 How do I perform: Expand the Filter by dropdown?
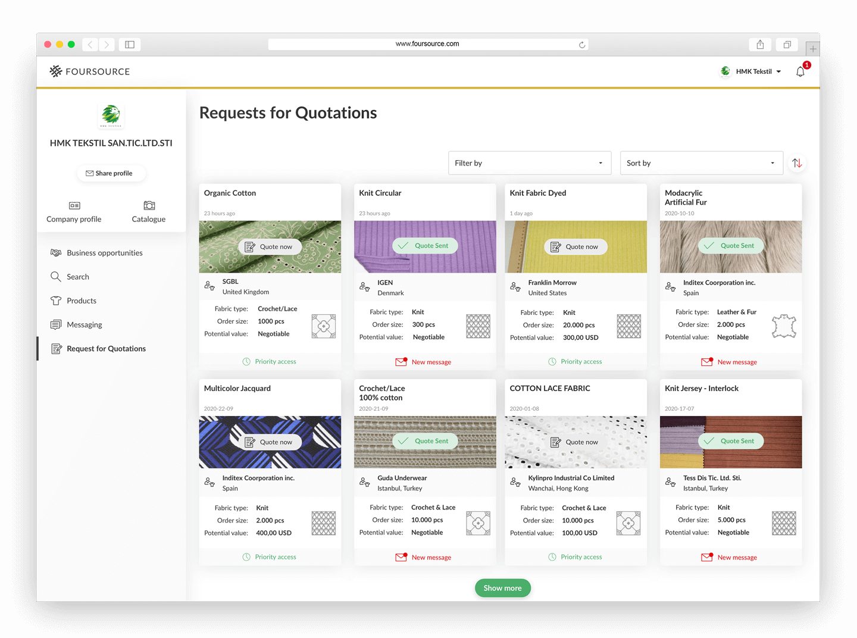pos(529,163)
